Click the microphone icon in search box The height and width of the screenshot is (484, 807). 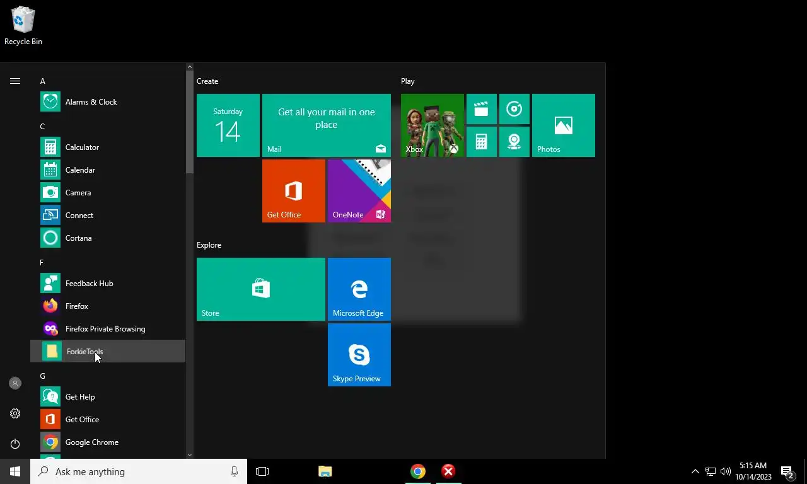click(x=235, y=471)
